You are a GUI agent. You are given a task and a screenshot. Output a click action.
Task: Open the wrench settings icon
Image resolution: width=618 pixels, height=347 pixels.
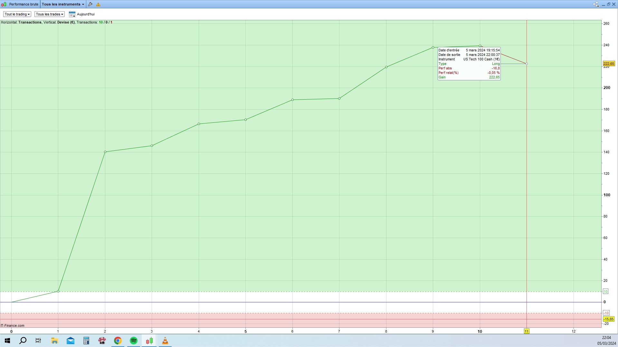pos(90,4)
